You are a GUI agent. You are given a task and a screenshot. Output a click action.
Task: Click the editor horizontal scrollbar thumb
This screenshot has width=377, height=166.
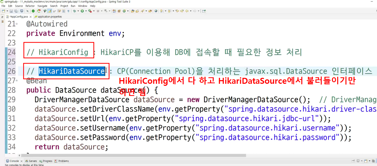coord(133,155)
